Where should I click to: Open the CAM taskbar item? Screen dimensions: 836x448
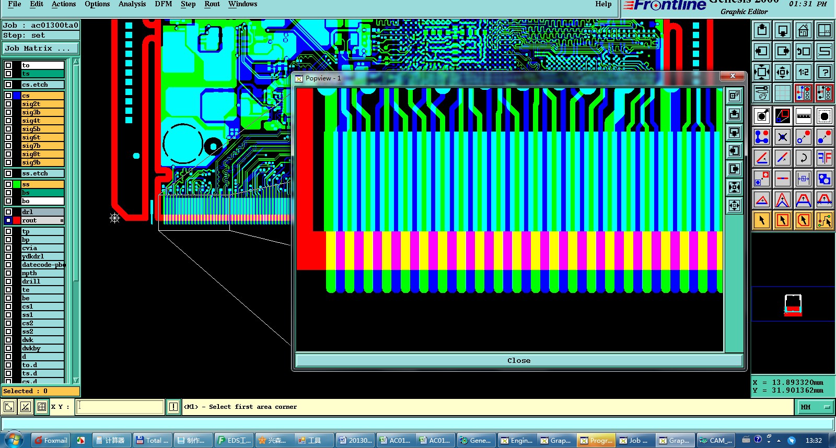pos(716,440)
